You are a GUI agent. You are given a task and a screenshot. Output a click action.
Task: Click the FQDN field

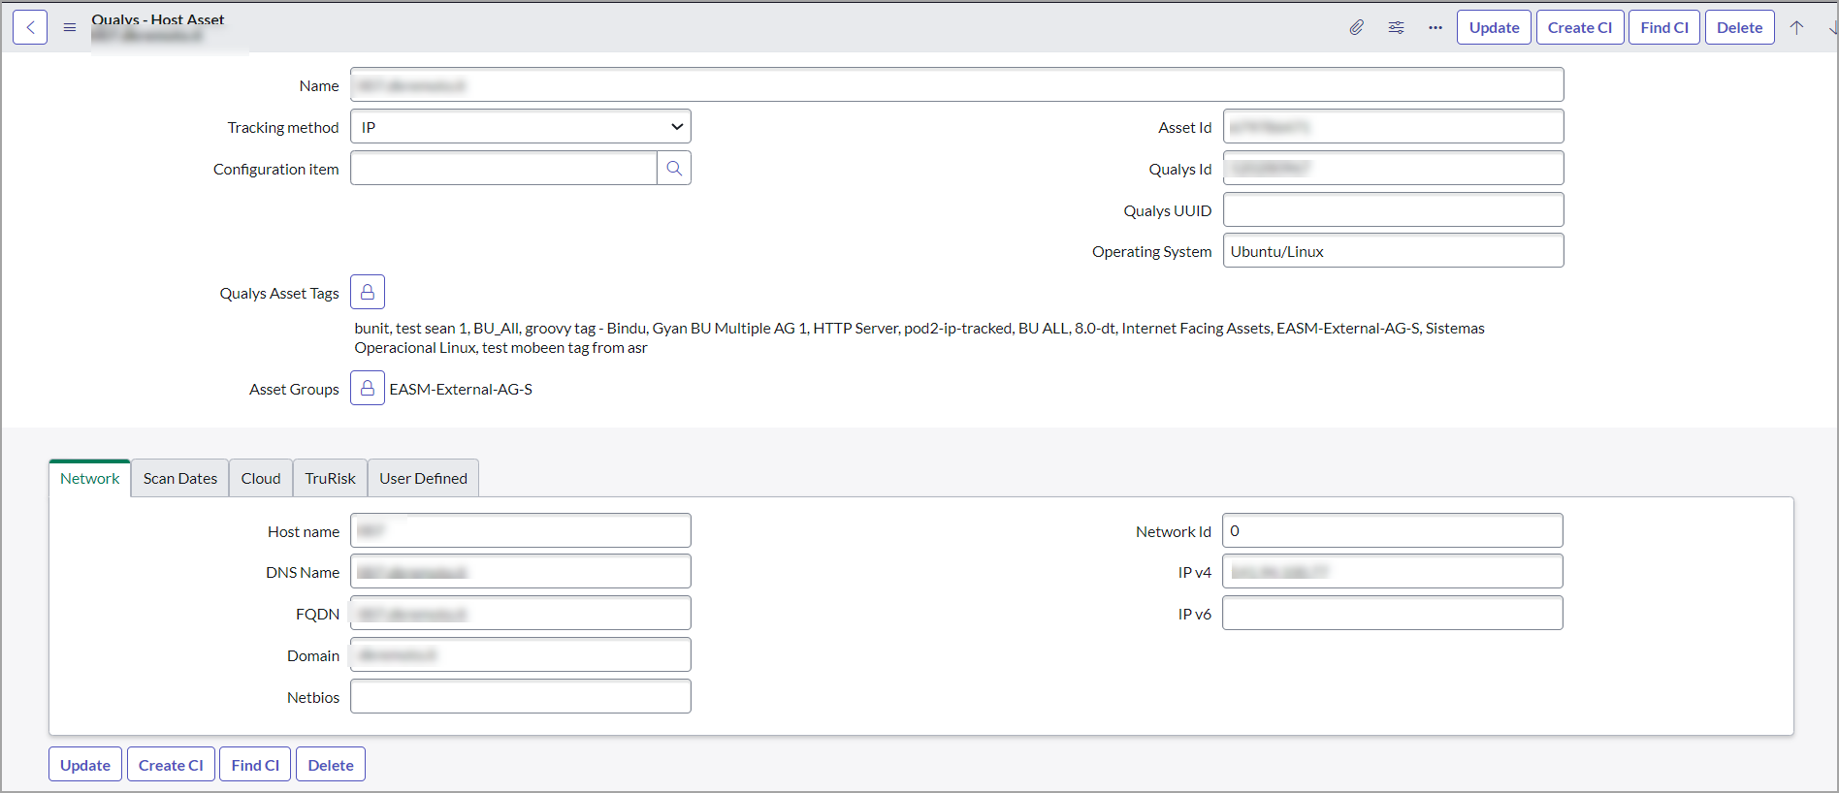521,613
